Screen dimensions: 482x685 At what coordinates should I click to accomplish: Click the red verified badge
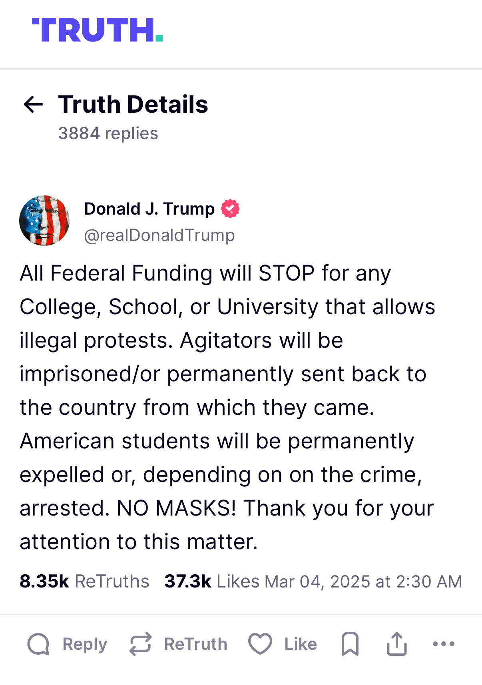coord(230,209)
